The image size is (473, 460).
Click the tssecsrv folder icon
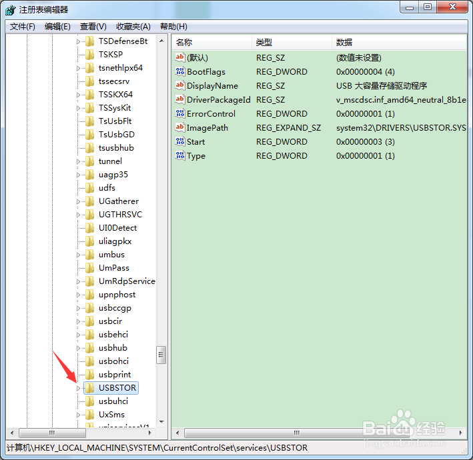(89, 81)
